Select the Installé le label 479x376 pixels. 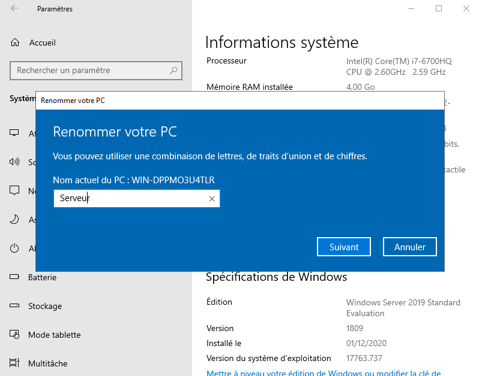click(224, 344)
